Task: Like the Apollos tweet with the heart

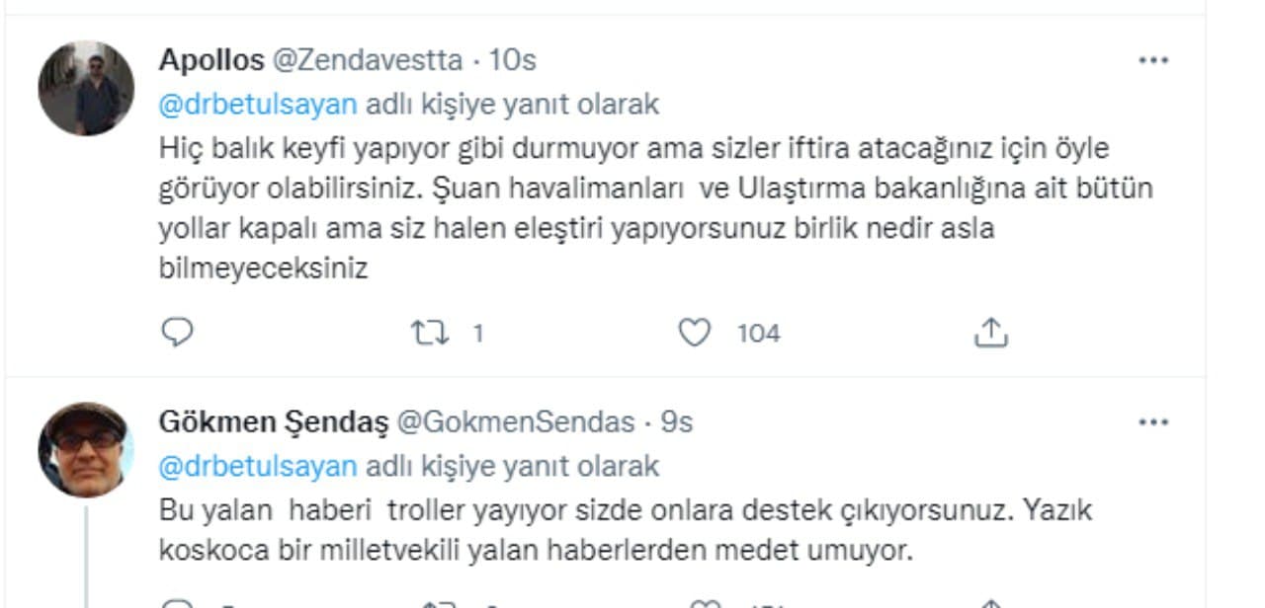Action: click(x=697, y=334)
